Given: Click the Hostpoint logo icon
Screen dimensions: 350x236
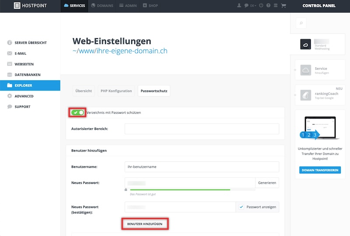Looking at the screenshot, I should (x=17, y=6).
